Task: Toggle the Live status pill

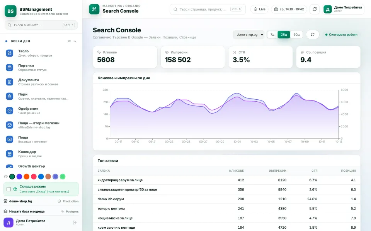Action: pyautogui.click(x=259, y=9)
